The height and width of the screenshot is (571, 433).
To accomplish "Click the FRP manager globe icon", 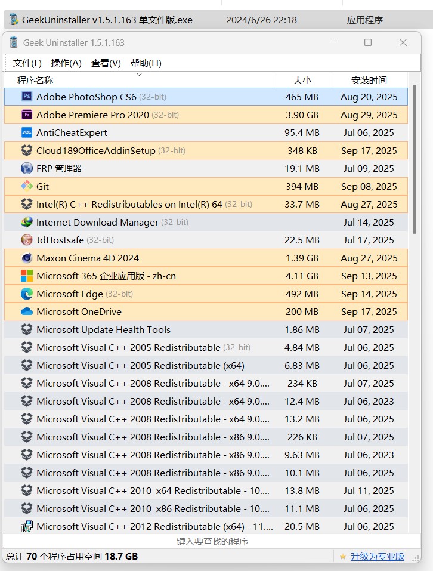I will tap(27, 168).
